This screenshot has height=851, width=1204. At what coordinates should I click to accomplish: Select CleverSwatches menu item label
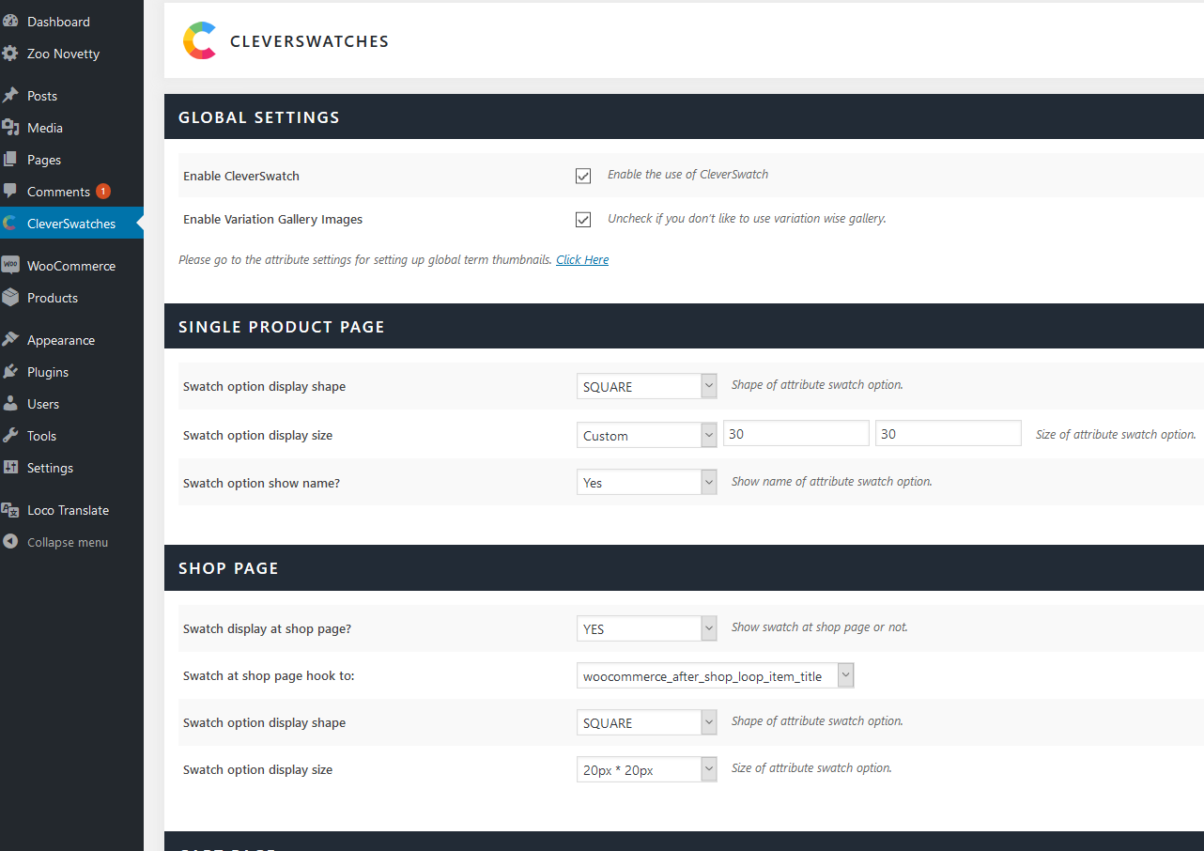tap(71, 224)
